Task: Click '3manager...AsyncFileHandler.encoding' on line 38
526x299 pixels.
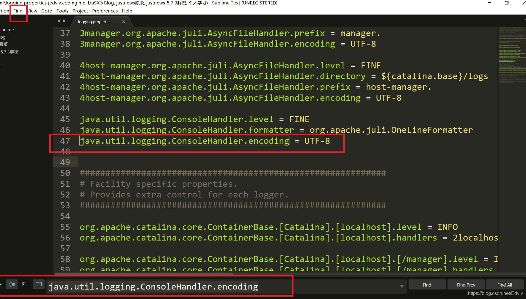Action: click(x=207, y=44)
